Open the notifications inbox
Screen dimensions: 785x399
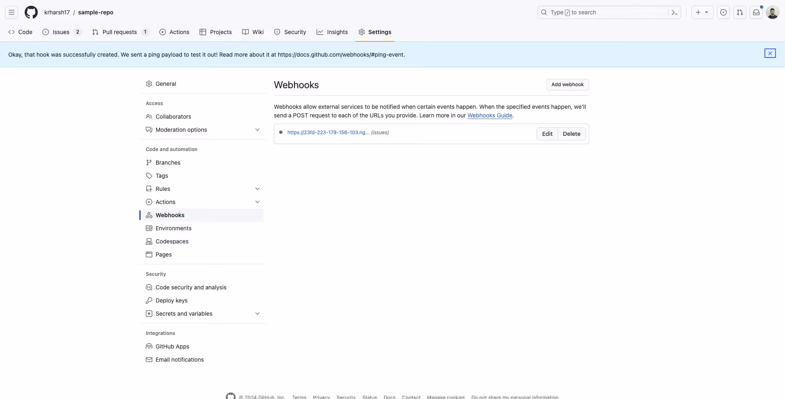pos(756,12)
